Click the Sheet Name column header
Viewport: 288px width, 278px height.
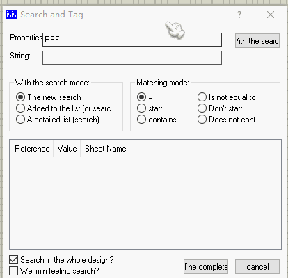coord(106,149)
